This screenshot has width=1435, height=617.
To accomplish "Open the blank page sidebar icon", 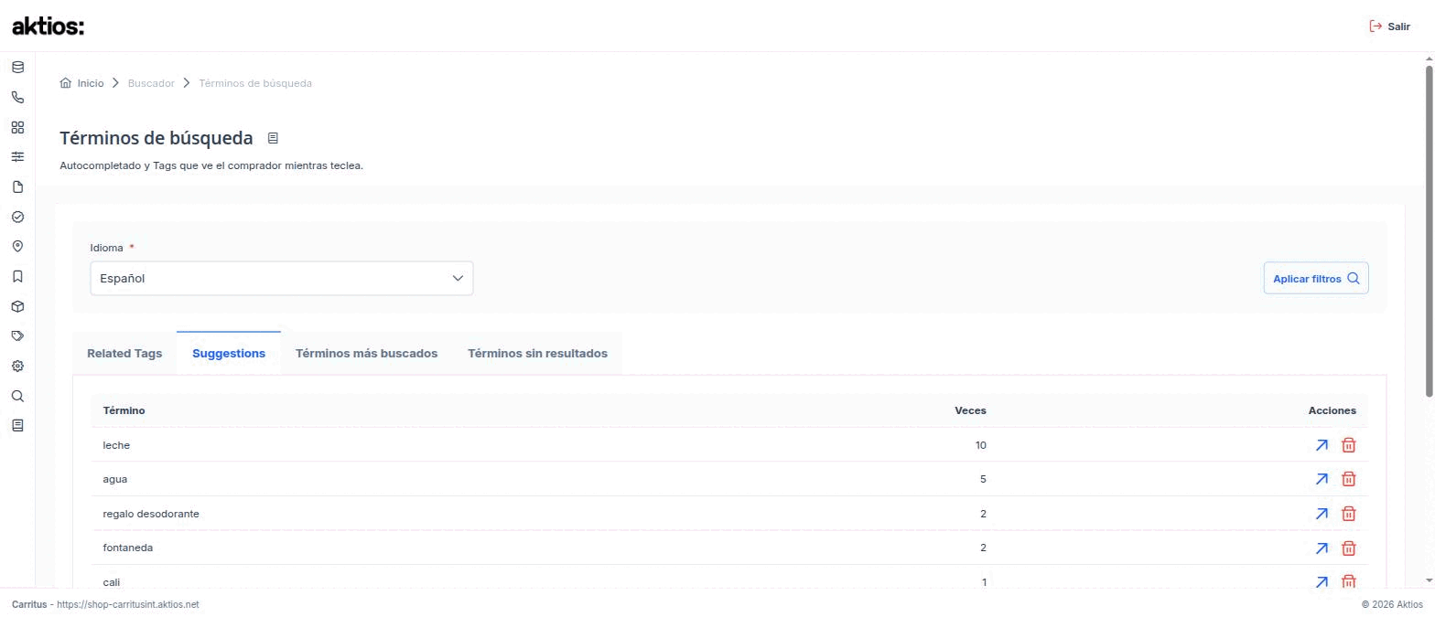I will (x=17, y=187).
